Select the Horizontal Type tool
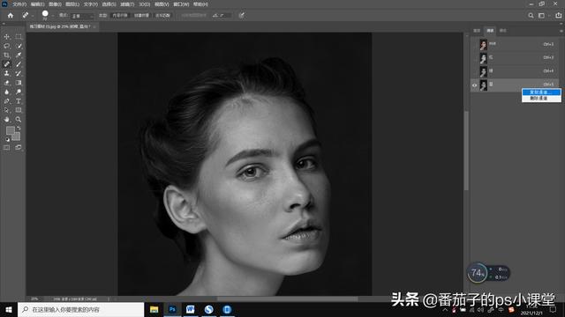 [19, 101]
